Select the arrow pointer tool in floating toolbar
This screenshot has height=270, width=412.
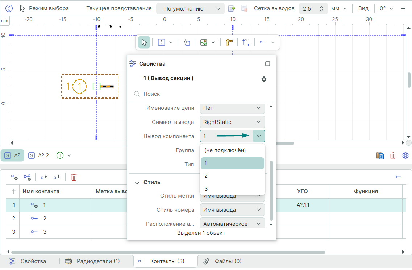click(144, 42)
